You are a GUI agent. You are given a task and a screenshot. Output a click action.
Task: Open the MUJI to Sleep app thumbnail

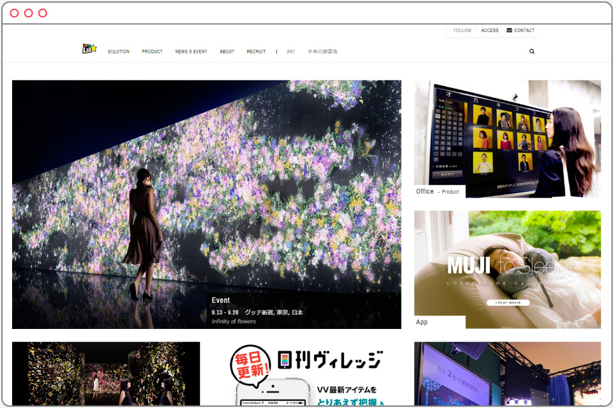[508, 270]
